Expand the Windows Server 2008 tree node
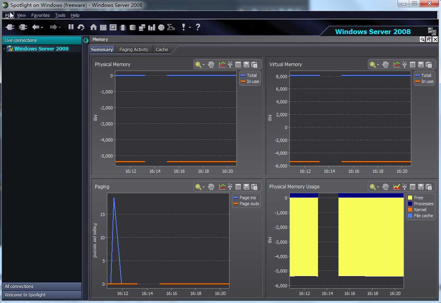 tap(4, 49)
